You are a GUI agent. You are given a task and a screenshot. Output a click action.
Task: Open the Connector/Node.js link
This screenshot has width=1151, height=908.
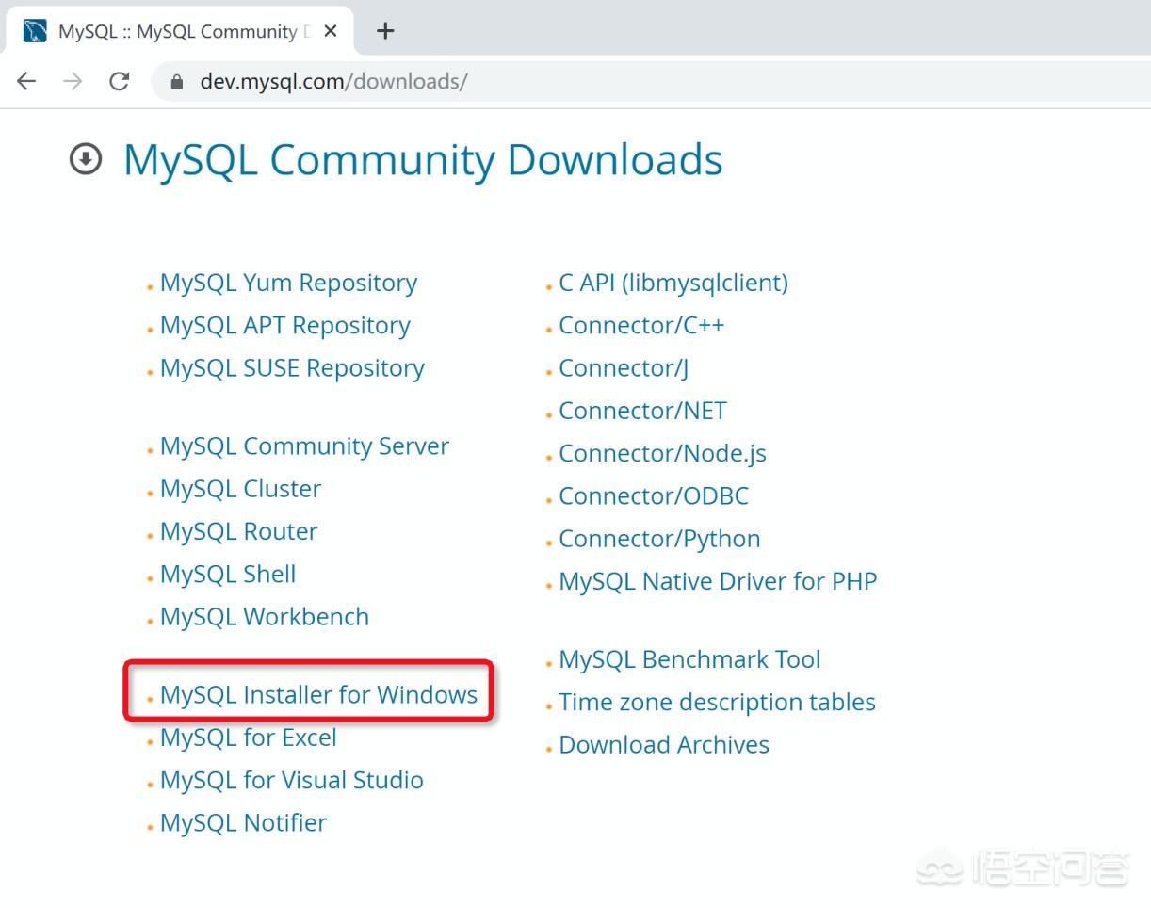(662, 453)
